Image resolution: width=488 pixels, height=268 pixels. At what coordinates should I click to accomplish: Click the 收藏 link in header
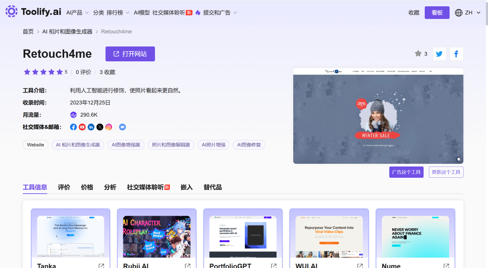pos(414,13)
